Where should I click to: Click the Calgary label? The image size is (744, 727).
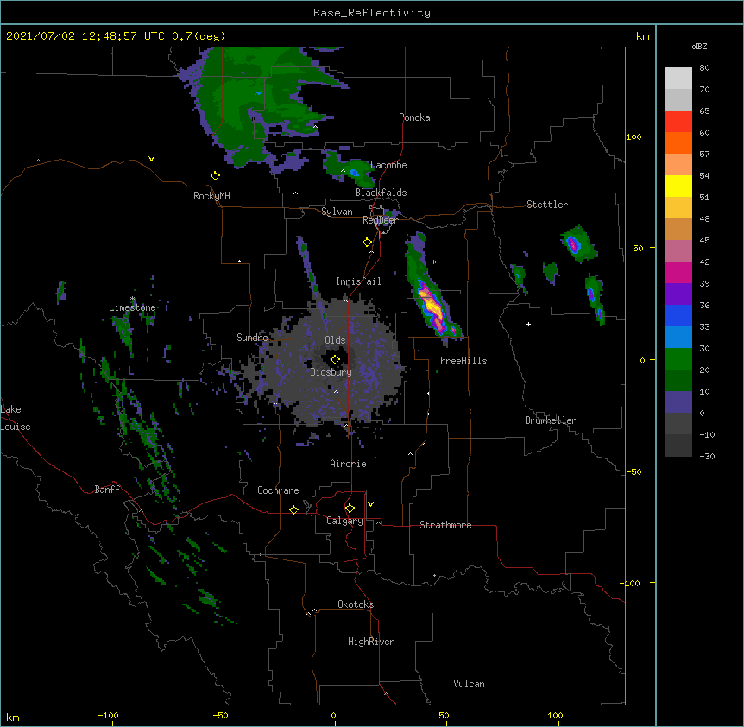point(344,521)
